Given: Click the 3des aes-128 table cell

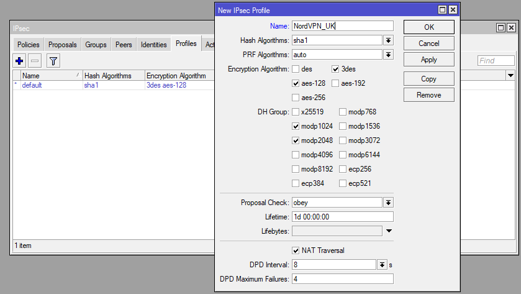Looking at the screenshot, I should [166, 85].
